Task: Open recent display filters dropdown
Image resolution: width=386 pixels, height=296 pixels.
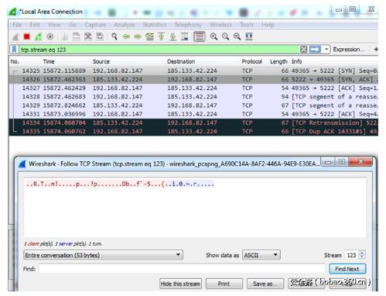Action: (x=326, y=49)
